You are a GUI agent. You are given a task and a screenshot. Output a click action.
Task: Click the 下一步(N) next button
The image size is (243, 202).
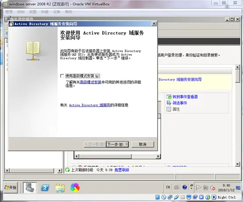pos(117,144)
